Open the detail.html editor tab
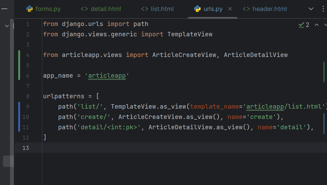Viewport: 327px width, 185px height. pyautogui.click(x=101, y=9)
